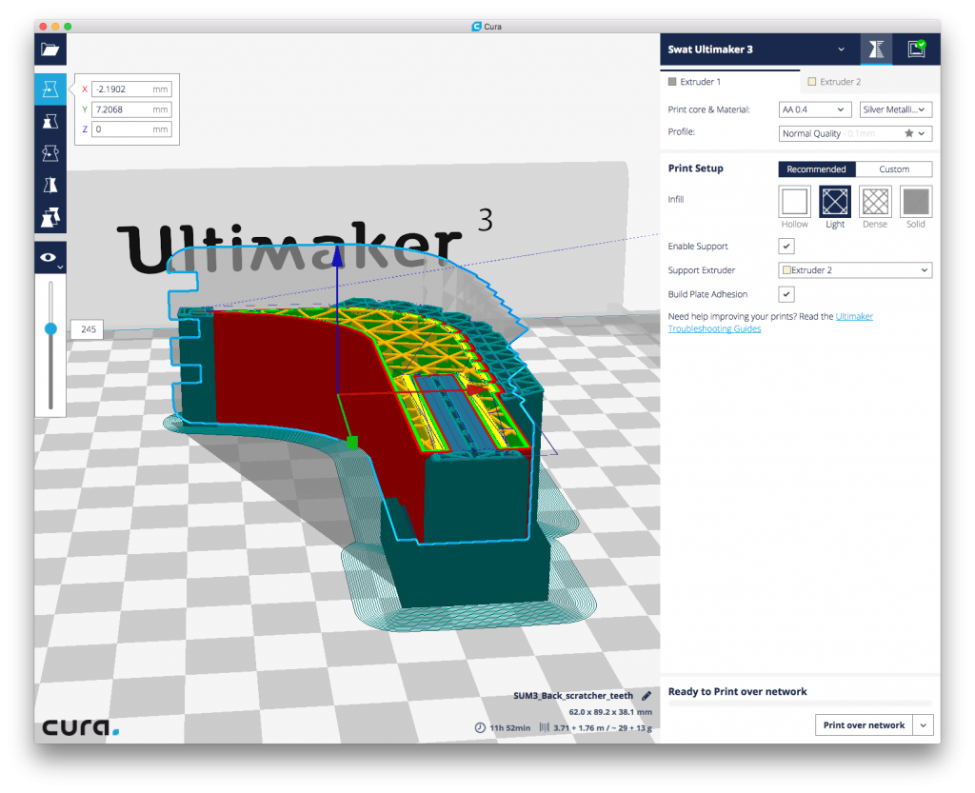This screenshot has width=975, height=793.
Task: Click the SUM3_Back_scratcher_teeth job name
Action: [572, 696]
